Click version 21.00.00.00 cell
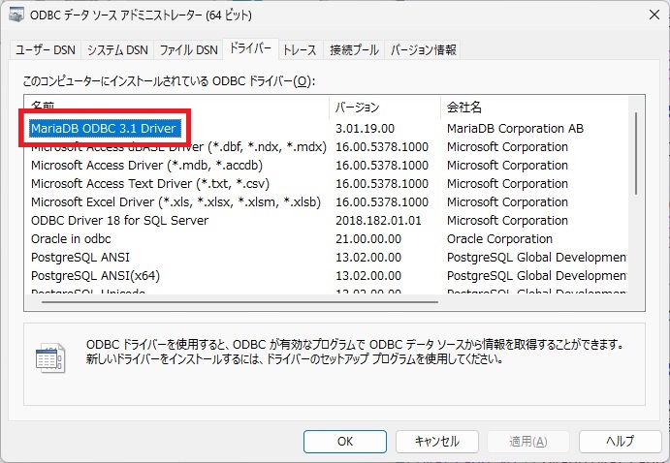This screenshot has width=670, height=463. click(x=368, y=238)
